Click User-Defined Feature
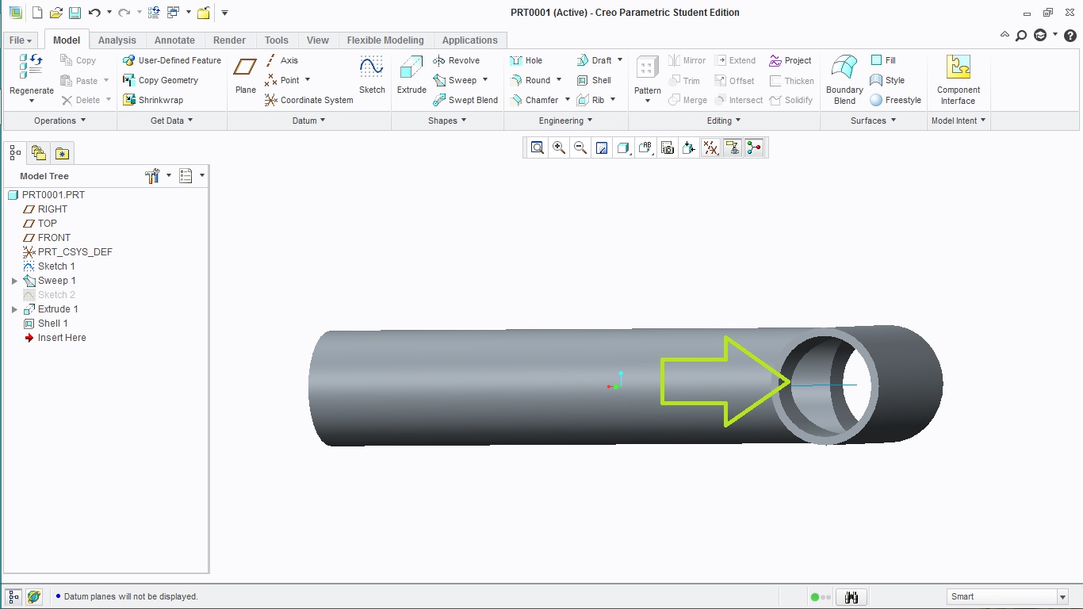 [172, 60]
